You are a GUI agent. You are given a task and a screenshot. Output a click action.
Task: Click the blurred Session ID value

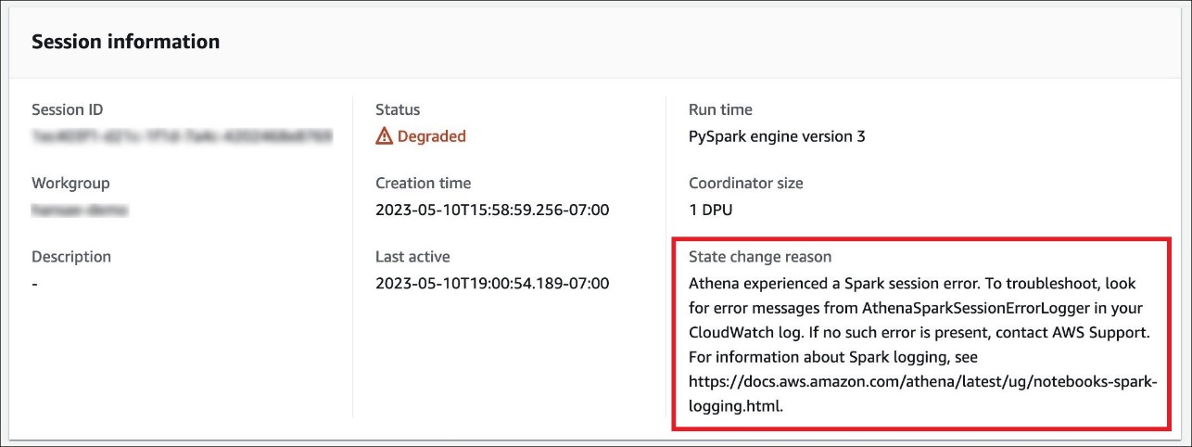(x=182, y=136)
